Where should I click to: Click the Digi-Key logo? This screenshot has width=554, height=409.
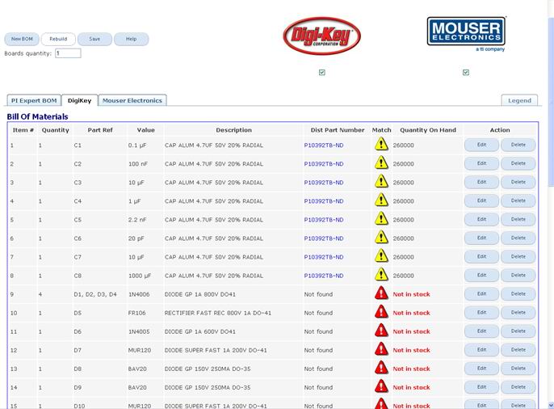click(x=321, y=36)
